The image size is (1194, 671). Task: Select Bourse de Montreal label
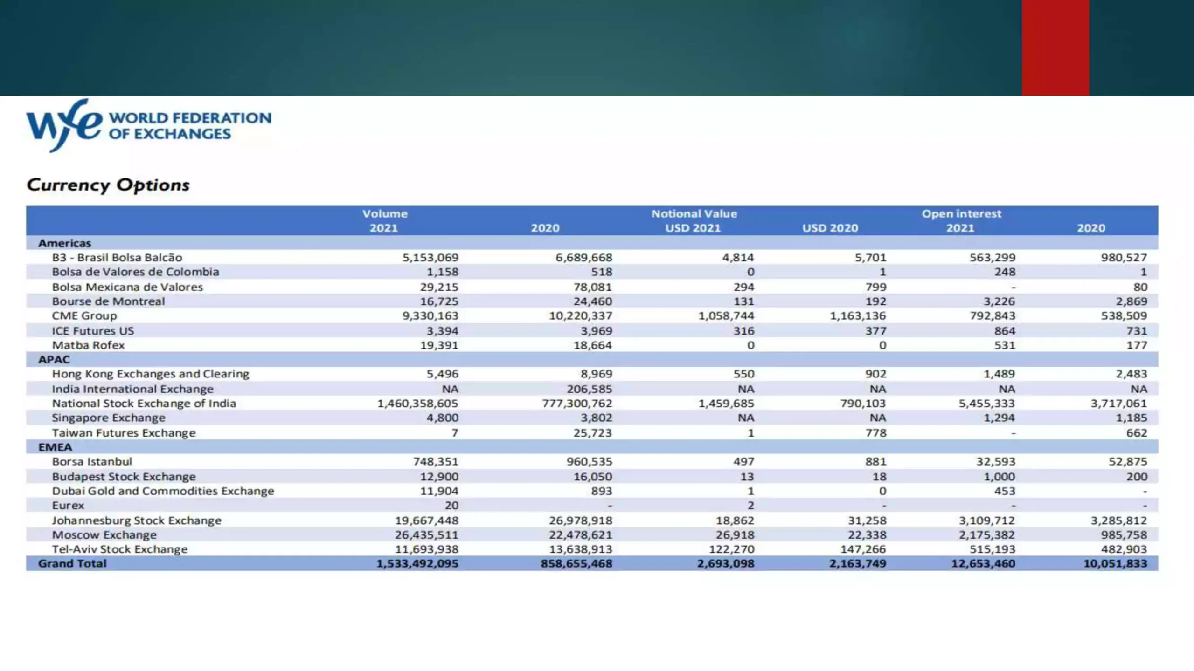(108, 301)
